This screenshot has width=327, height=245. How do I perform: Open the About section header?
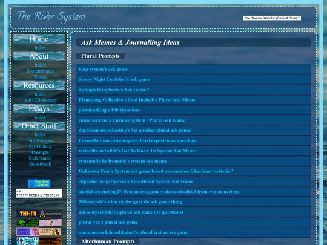tap(39, 56)
